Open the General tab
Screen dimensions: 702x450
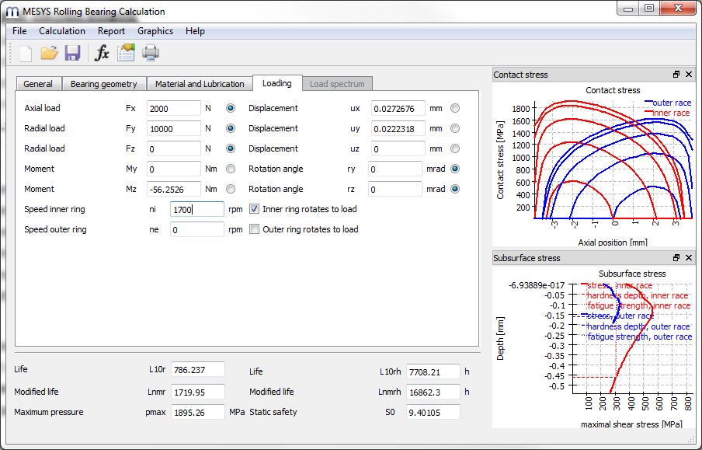point(38,84)
